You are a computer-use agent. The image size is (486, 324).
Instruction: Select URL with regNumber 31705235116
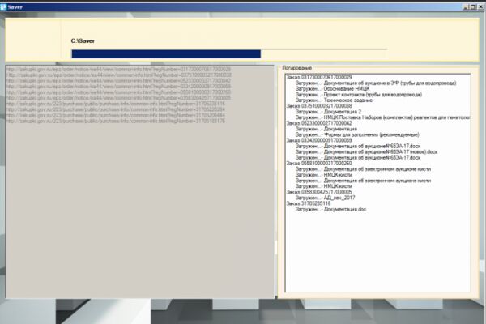point(116,104)
